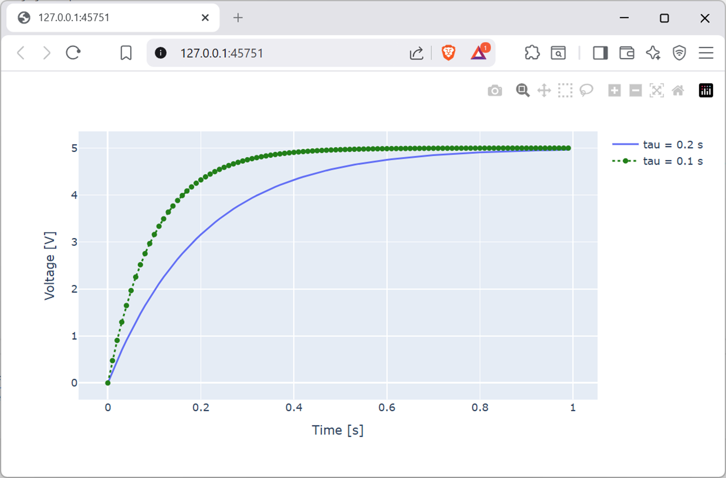Image resolution: width=726 pixels, height=478 pixels.
Task: Reload the current page
Action: tap(73, 53)
